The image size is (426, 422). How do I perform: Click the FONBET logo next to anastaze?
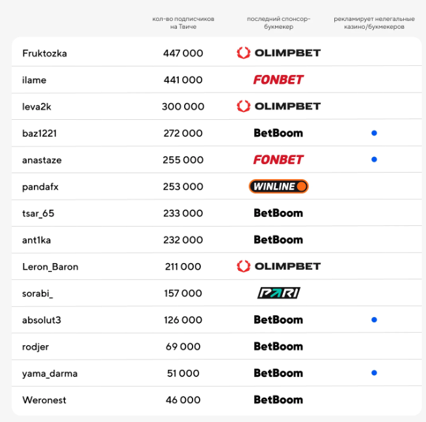pos(278,160)
